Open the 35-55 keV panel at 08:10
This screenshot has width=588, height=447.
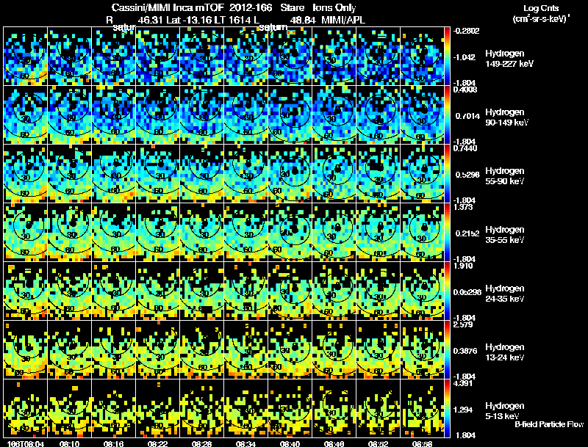pos(69,233)
